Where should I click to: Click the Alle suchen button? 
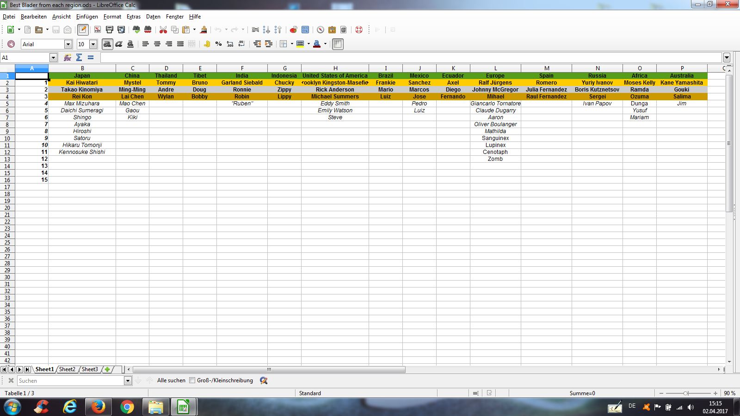coord(171,380)
